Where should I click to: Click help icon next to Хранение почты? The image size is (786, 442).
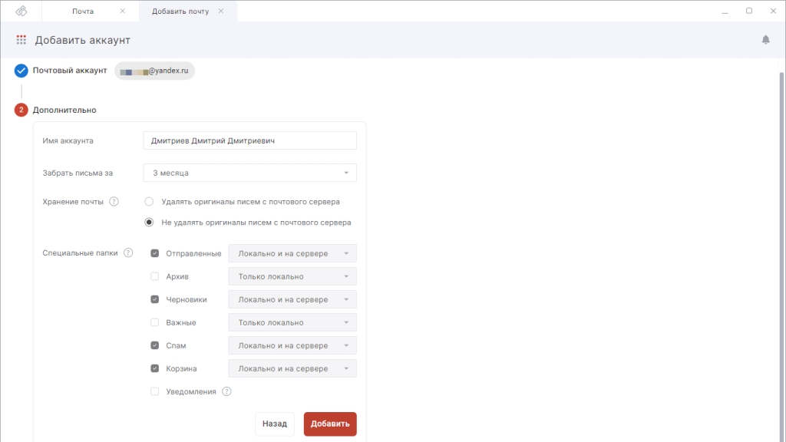pyautogui.click(x=114, y=202)
